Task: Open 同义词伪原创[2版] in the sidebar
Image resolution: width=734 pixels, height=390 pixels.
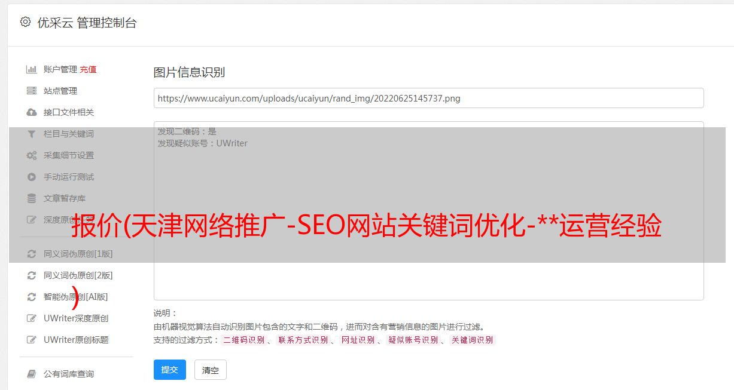Action: pyautogui.click(x=78, y=275)
